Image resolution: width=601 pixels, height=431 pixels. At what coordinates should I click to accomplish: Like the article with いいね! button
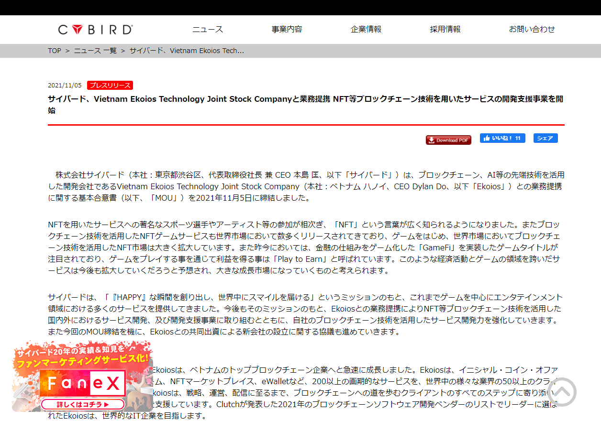(x=502, y=138)
